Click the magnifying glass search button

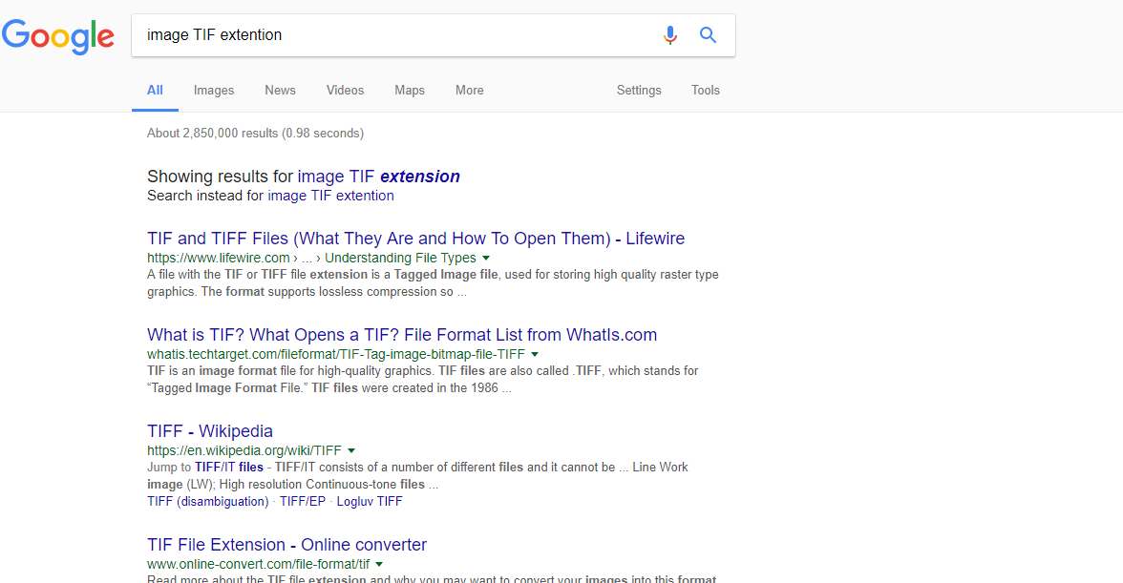click(x=708, y=35)
